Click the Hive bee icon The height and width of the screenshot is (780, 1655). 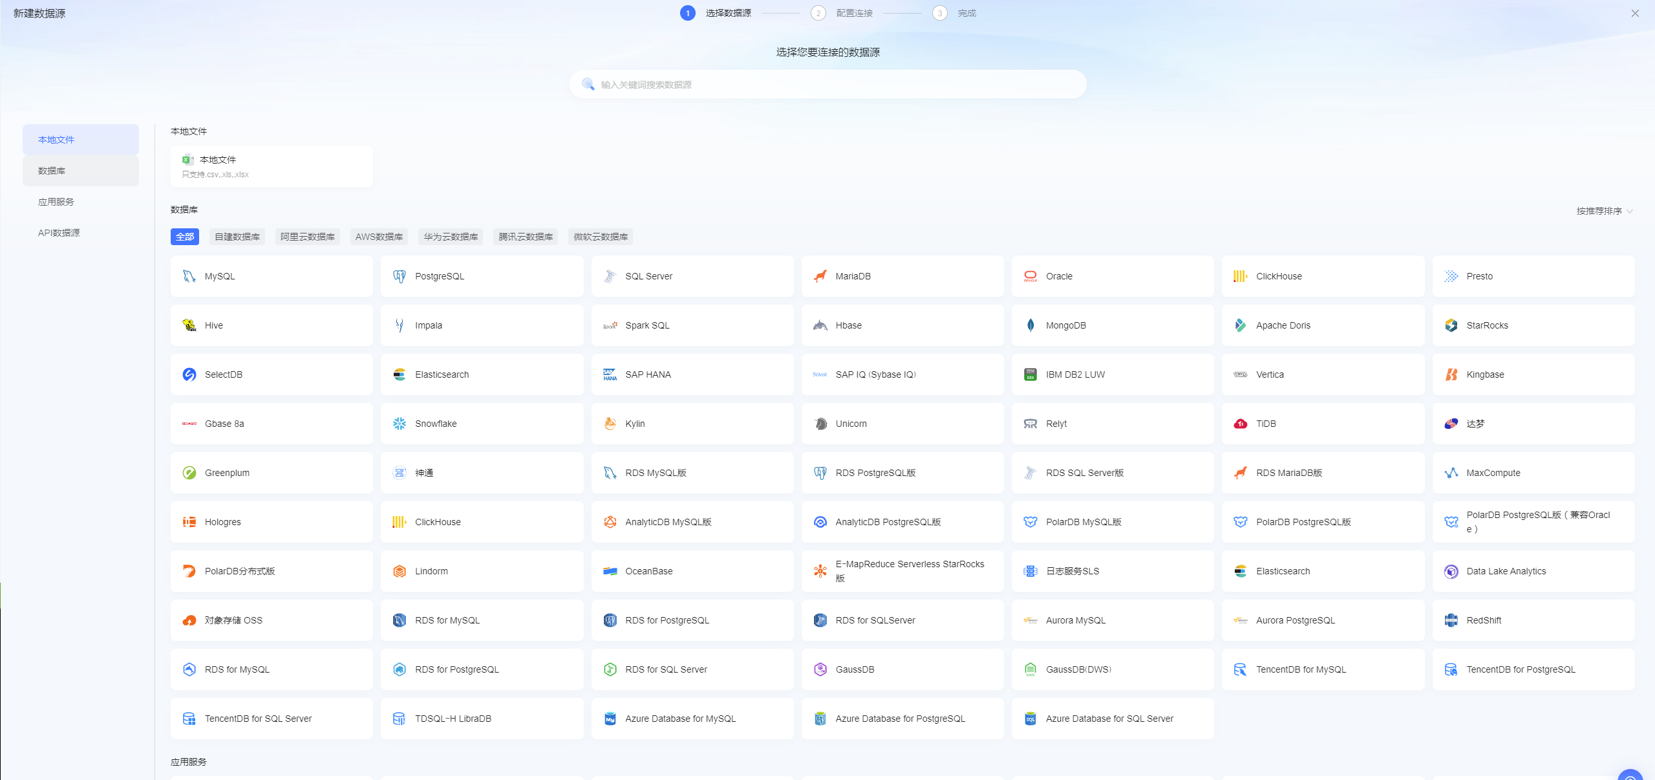[189, 325]
